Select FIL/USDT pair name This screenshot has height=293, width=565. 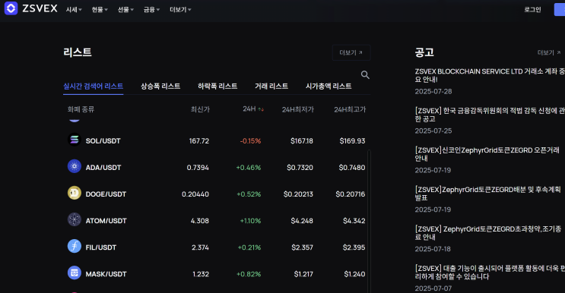point(101,247)
